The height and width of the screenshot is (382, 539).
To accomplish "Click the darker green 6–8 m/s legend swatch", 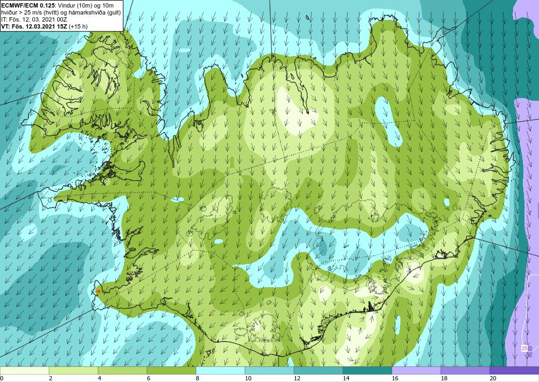I will pyautogui.click(x=171, y=371).
